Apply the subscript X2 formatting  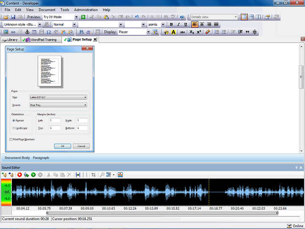point(192,32)
